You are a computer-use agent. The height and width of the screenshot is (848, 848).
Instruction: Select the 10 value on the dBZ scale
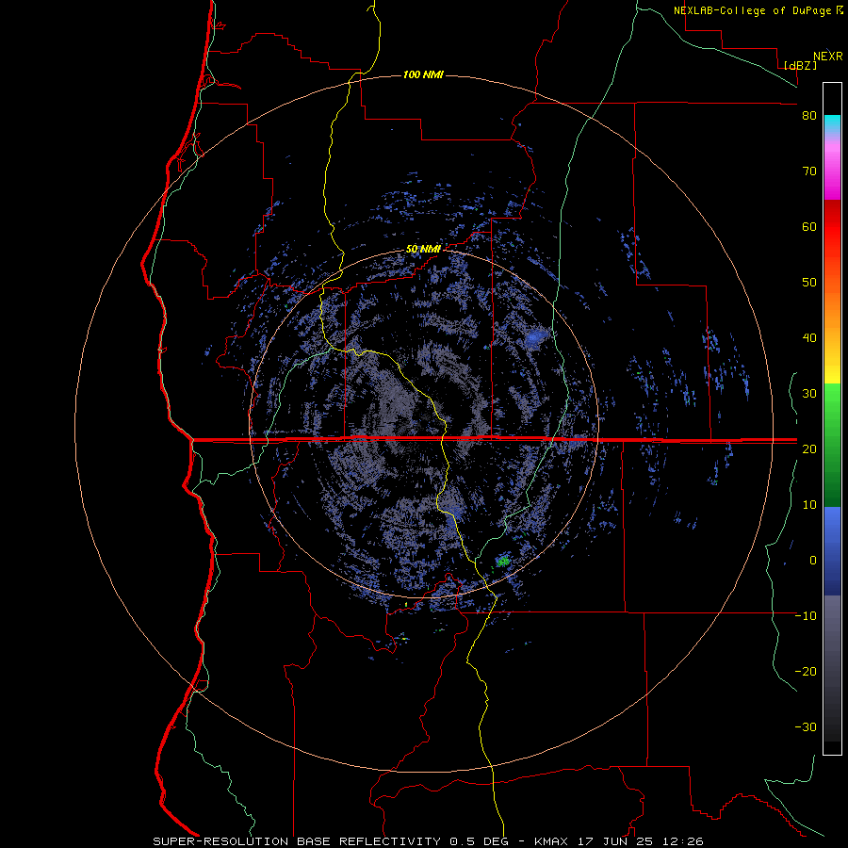[809, 505]
